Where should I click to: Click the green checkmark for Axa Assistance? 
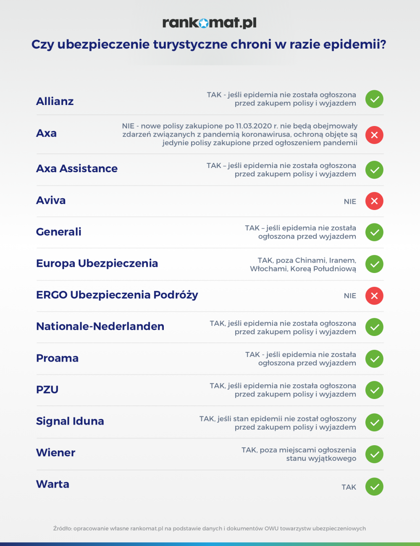click(x=374, y=170)
